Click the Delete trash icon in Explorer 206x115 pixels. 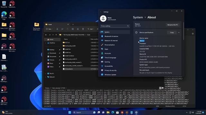pos(83,29)
